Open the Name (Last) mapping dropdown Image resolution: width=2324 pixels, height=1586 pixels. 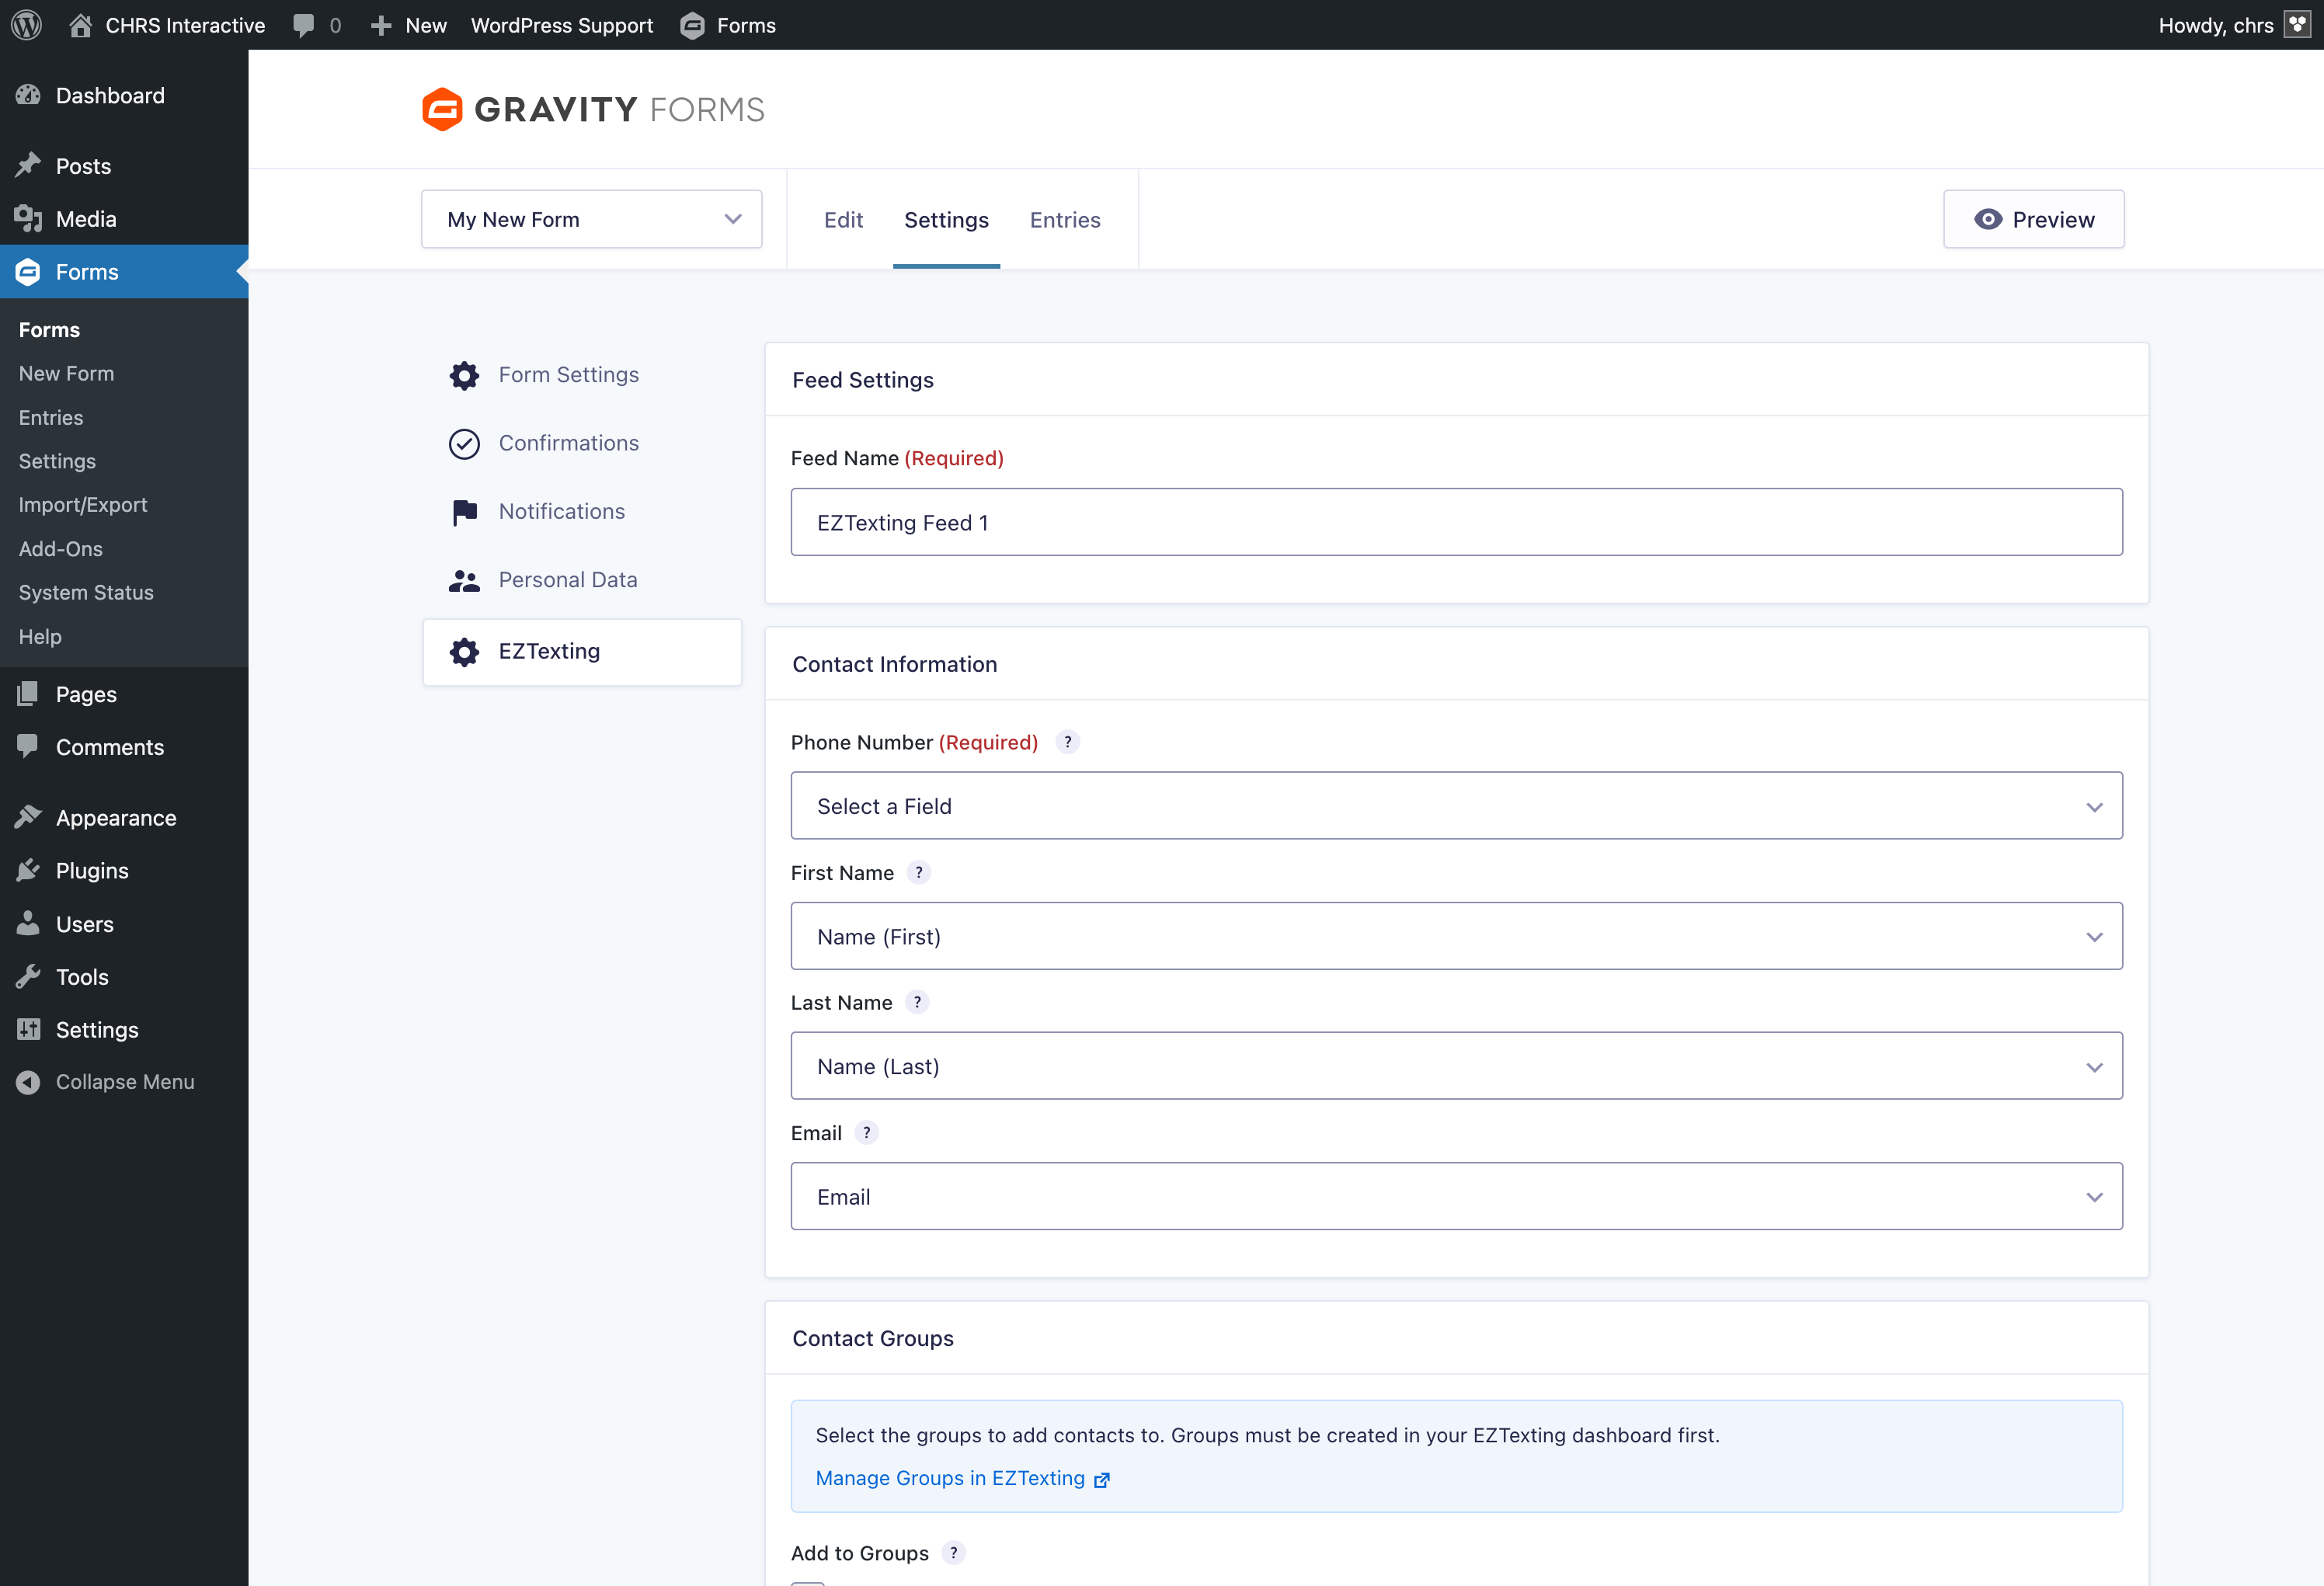[x=1456, y=1066]
